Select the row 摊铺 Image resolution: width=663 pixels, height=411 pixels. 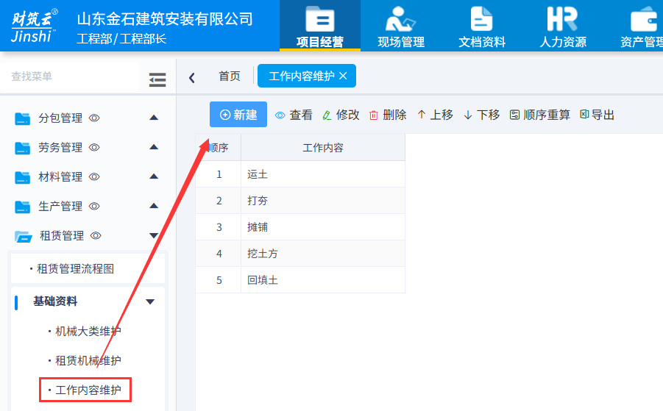point(300,227)
